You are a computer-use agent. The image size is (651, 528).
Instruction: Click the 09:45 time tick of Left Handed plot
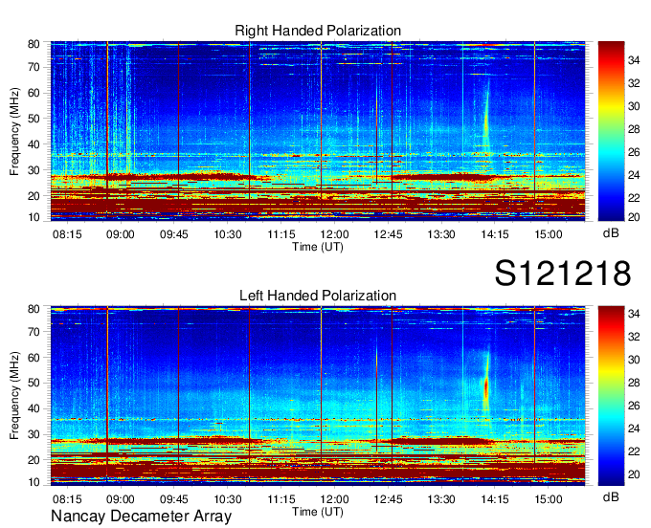point(174,499)
